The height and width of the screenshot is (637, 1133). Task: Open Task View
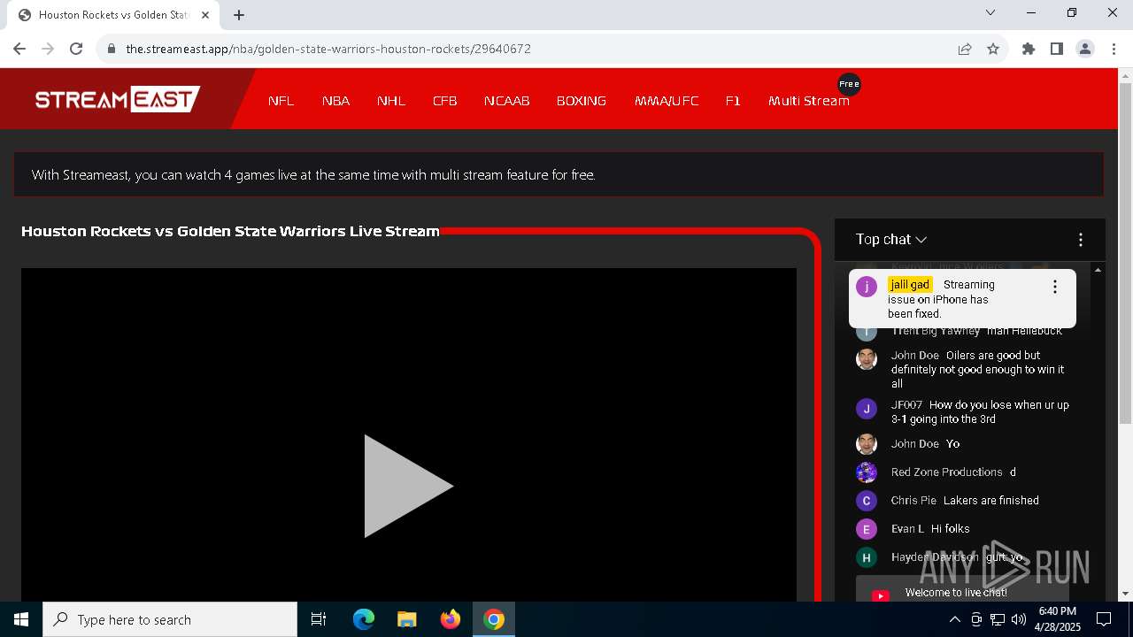click(319, 619)
